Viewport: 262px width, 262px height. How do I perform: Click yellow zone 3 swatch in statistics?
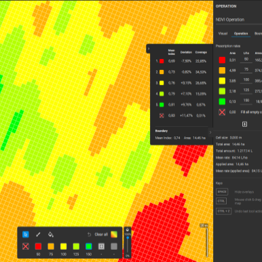tap(162, 83)
